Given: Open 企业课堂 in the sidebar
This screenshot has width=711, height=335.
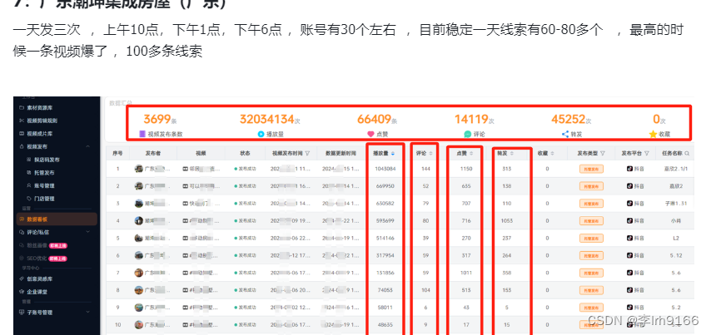Looking at the screenshot, I should pos(37,292).
